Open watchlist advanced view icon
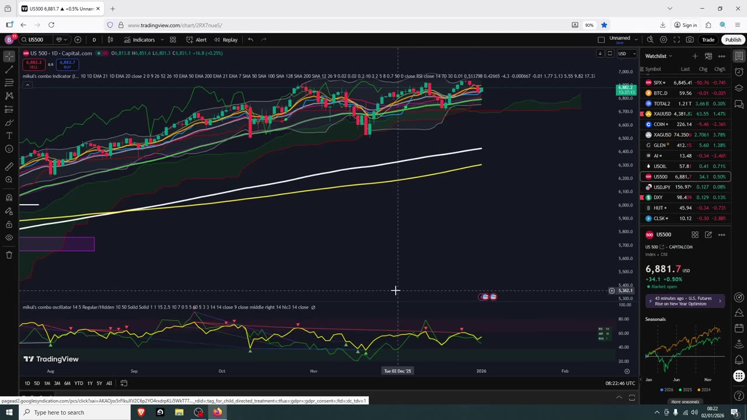The image size is (747, 420). [x=708, y=56]
